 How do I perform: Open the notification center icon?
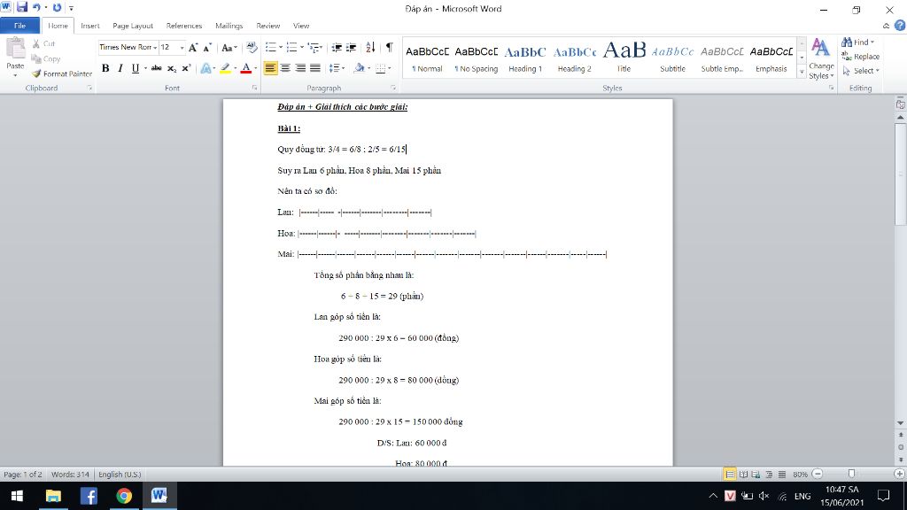[x=883, y=496]
